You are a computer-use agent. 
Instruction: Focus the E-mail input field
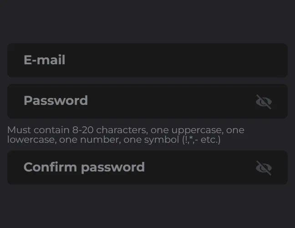147,60
